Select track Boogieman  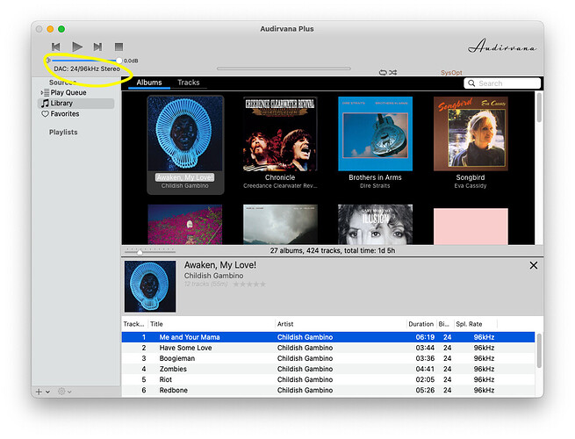click(328, 359)
